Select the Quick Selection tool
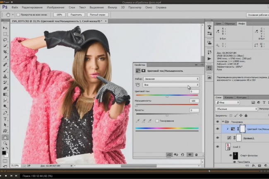 [x=5, y=46]
